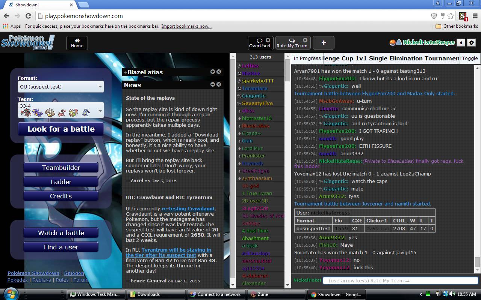Viewport: 481px width, 300px height.
Task: Minimize the News panel
Action: 212,84
